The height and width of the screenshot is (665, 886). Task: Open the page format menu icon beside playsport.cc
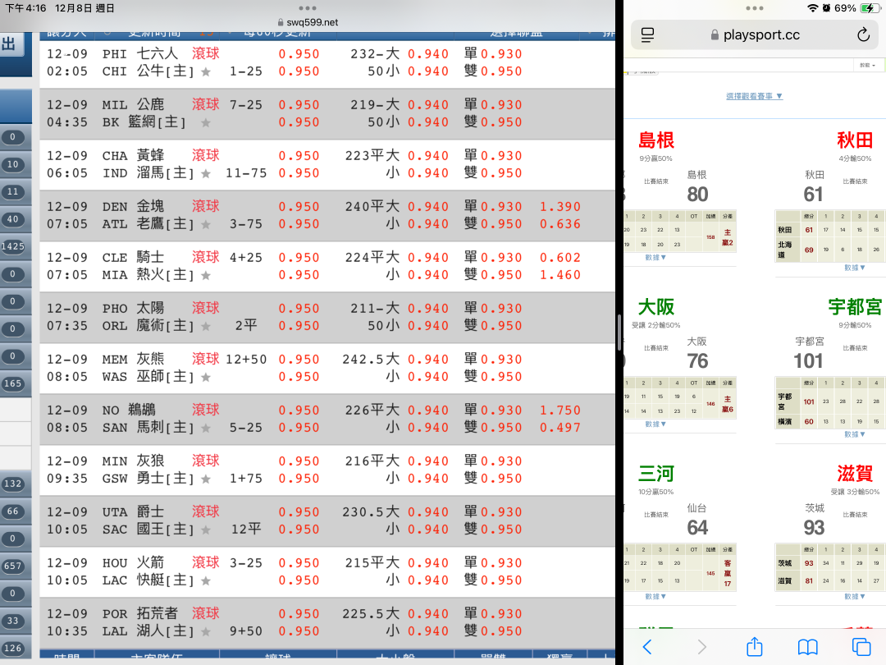pos(647,34)
